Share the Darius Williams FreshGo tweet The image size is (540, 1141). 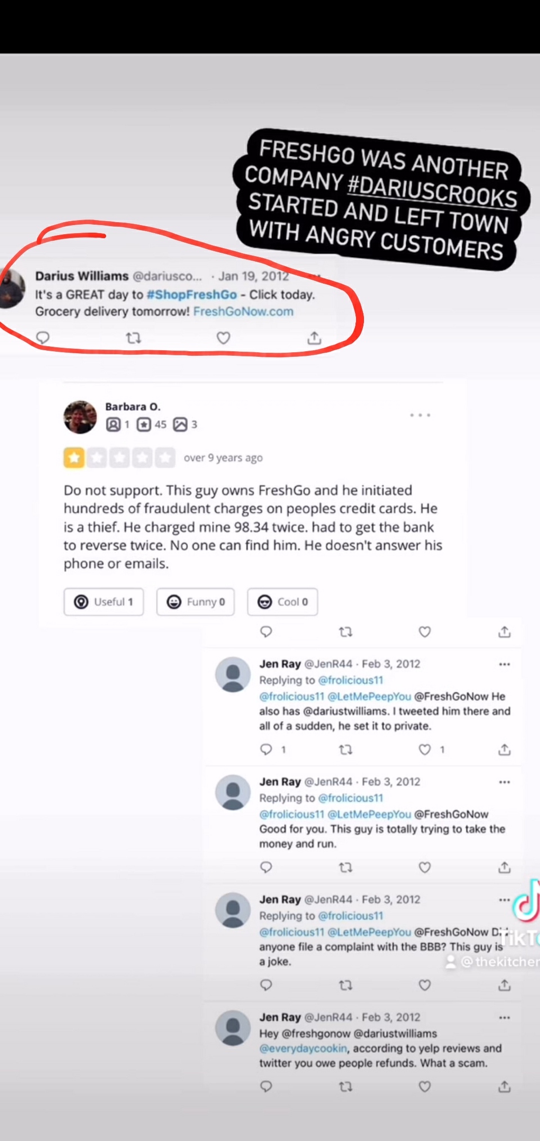click(x=314, y=338)
